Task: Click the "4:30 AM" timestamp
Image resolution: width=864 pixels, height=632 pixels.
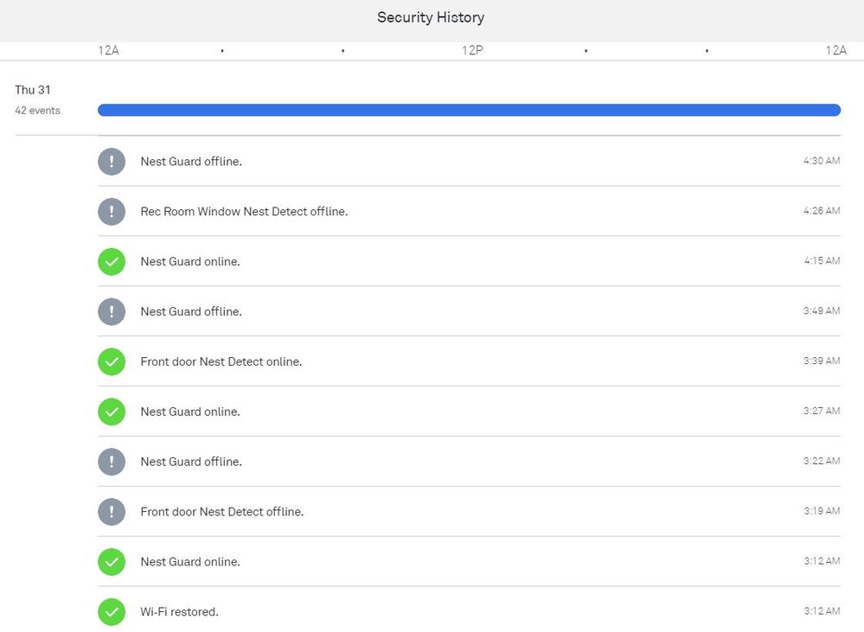Action: click(822, 161)
